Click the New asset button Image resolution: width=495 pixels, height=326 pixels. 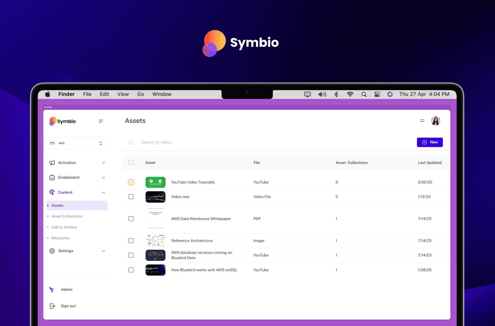430,142
